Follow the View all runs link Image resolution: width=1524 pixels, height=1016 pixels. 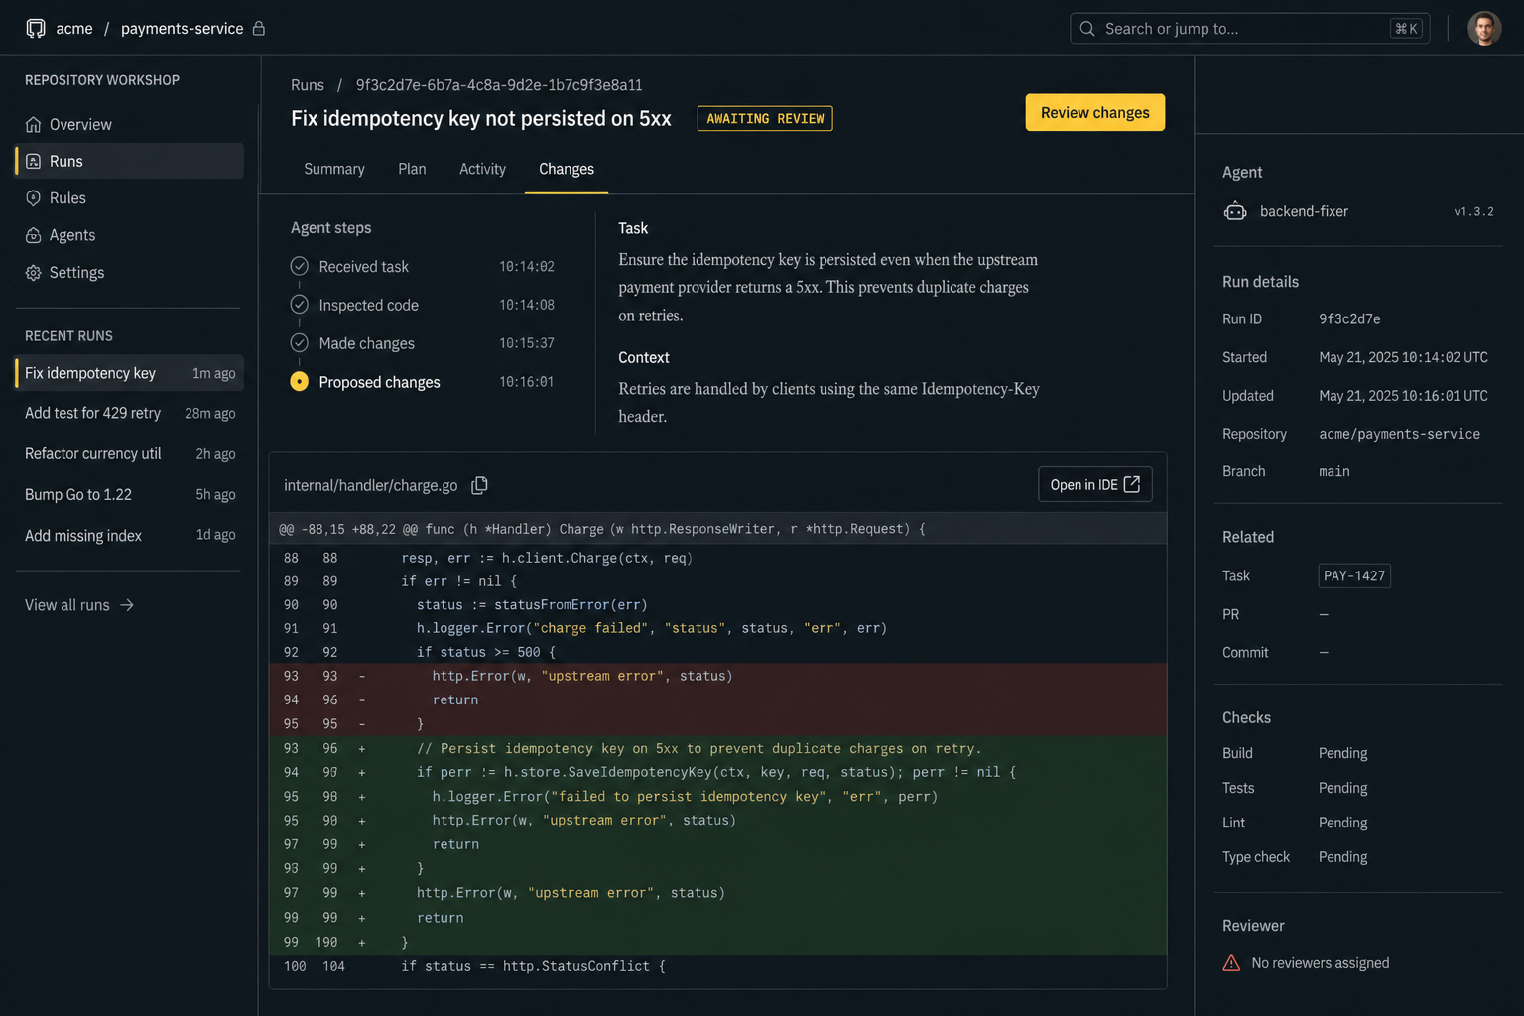click(79, 605)
